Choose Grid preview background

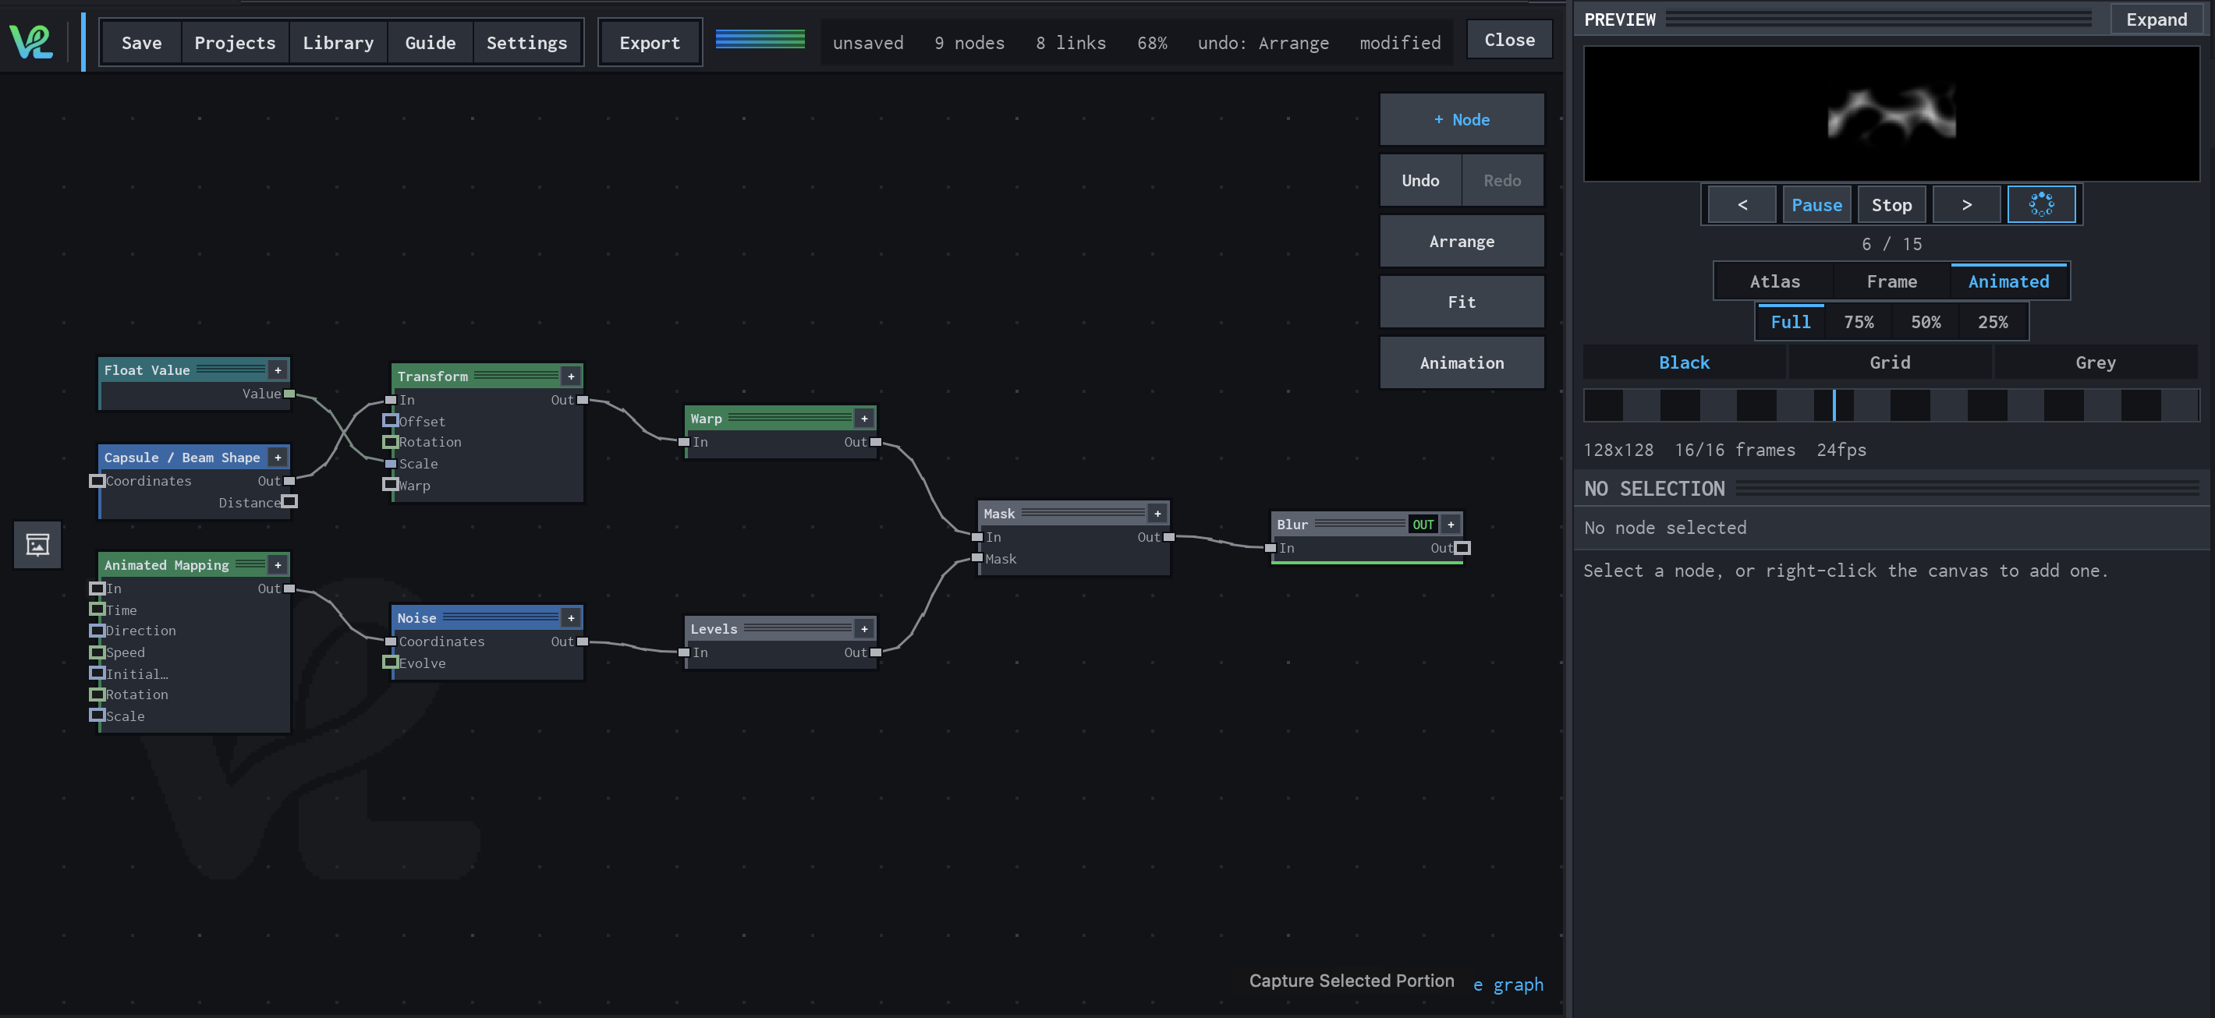point(1890,362)
